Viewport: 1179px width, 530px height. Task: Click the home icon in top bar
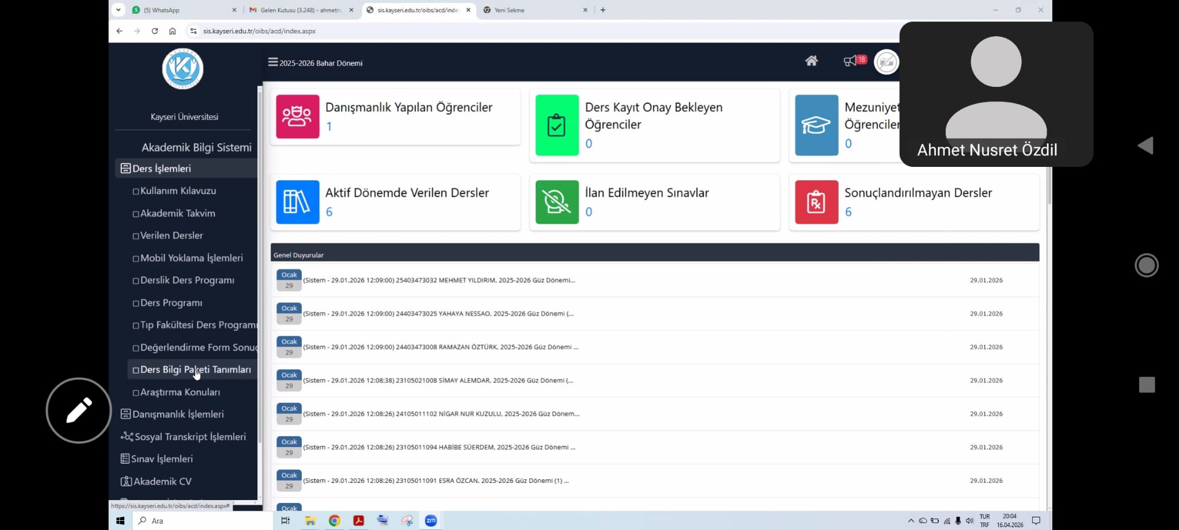[x=811, y=61]
